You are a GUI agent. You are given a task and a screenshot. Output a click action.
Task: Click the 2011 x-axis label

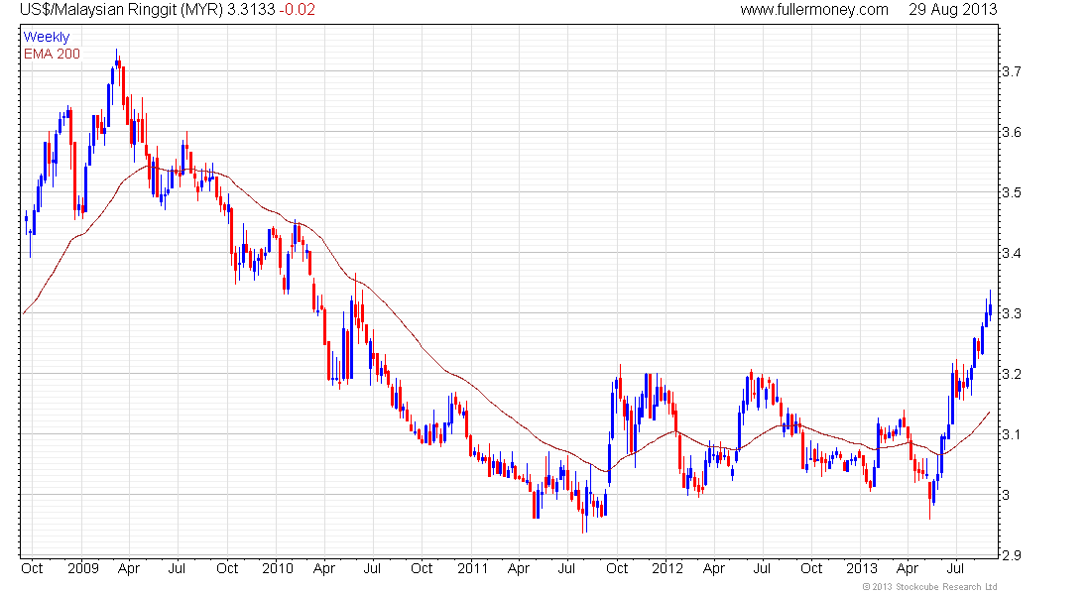coord(472,568)
